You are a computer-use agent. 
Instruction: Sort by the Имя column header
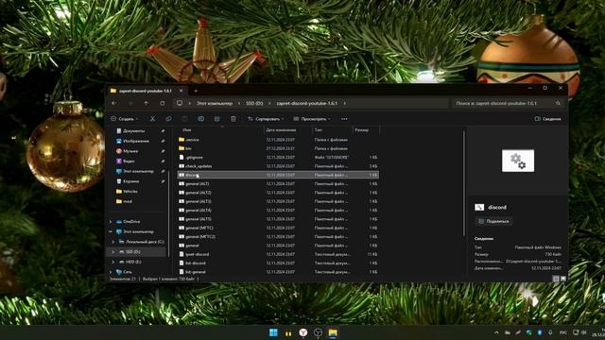[x=187, y=130]
